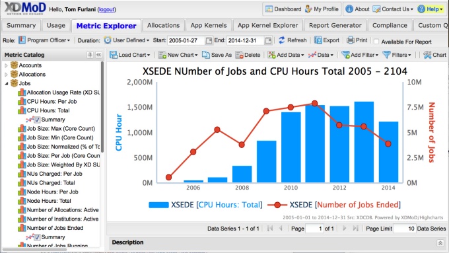Open the Help menu
This screenshot has height=253, width=449.
[430, 9]
